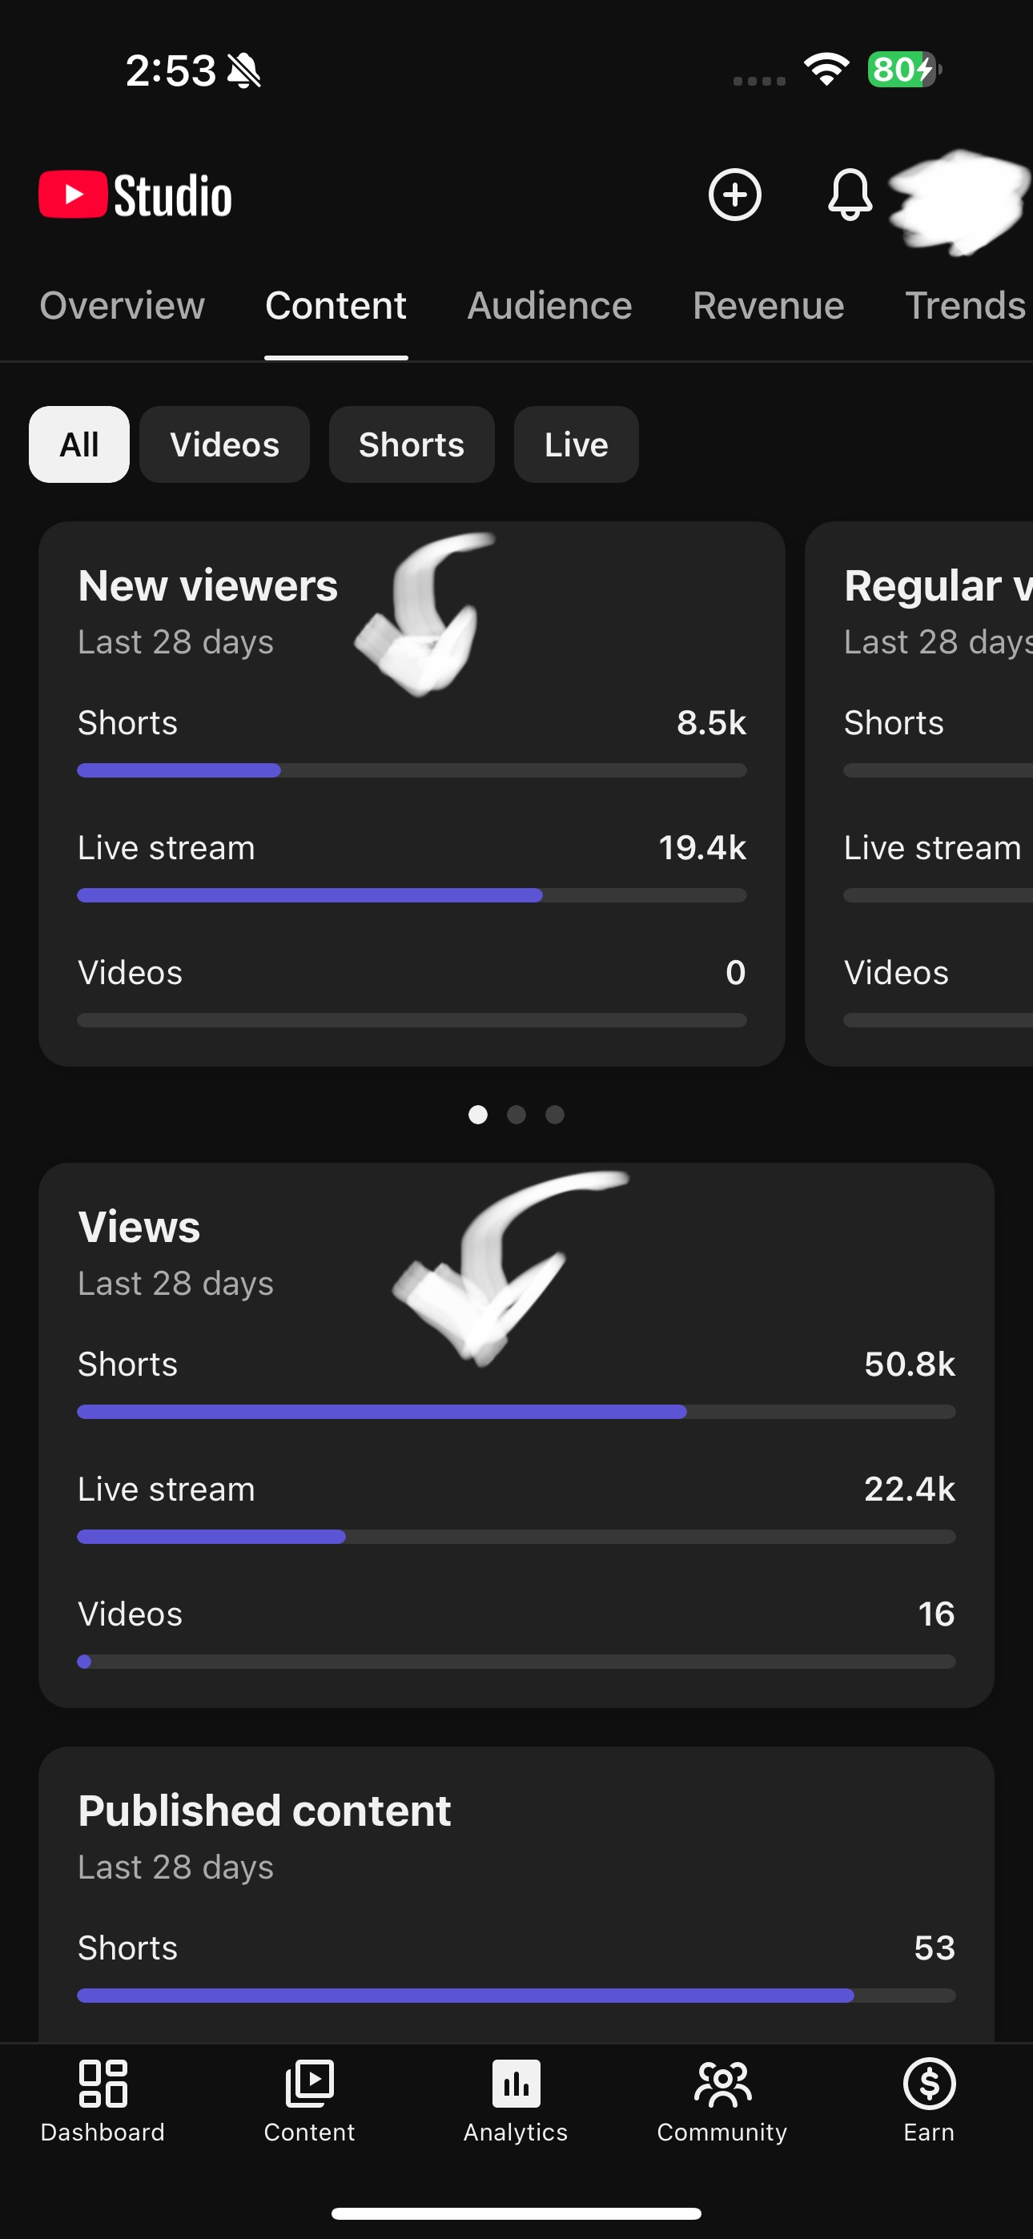Open the Trends tab
The height and width of the screenshot is (2239, 1033).
(966, 306)
